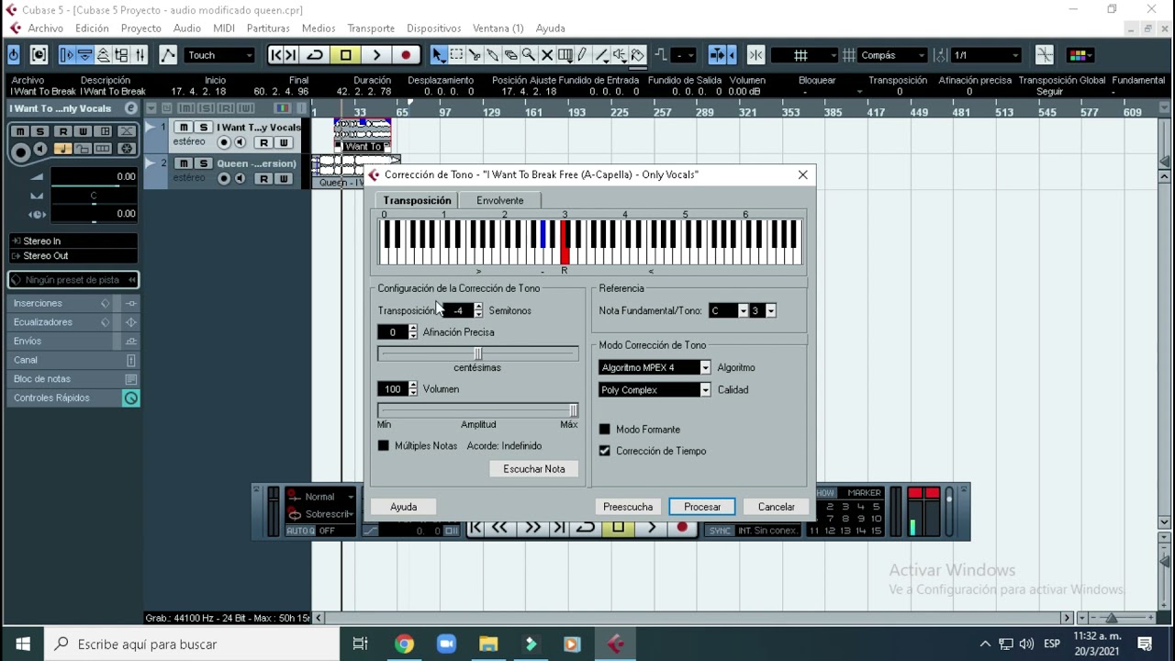
Task: Open the toolbar color palette dropdown
Action: tap(1079, 55)
